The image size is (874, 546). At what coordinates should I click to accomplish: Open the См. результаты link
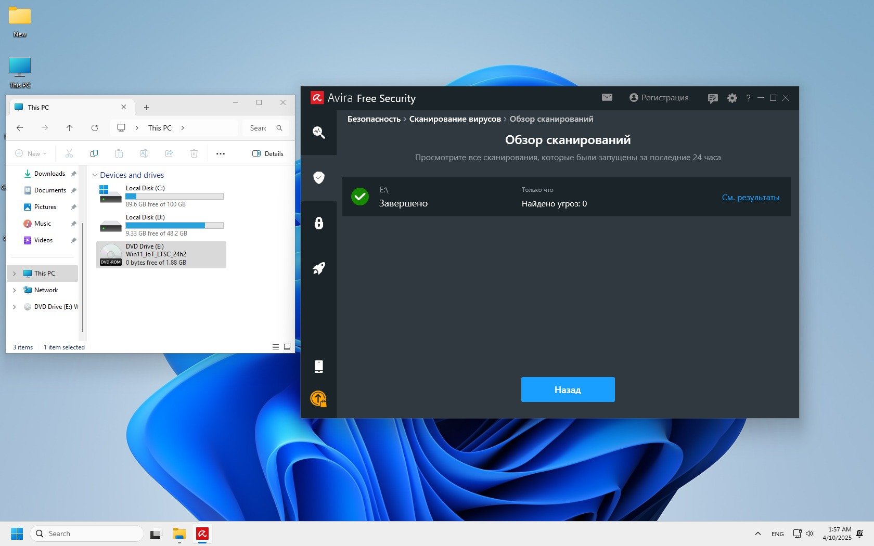click(x=750, y=198)
